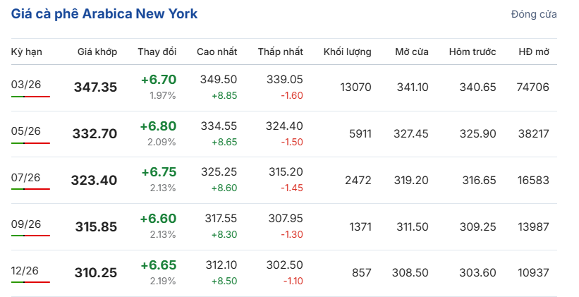Click the 'HĐ mở' column header
Viewport: 579px width, 297px height.
534,52
